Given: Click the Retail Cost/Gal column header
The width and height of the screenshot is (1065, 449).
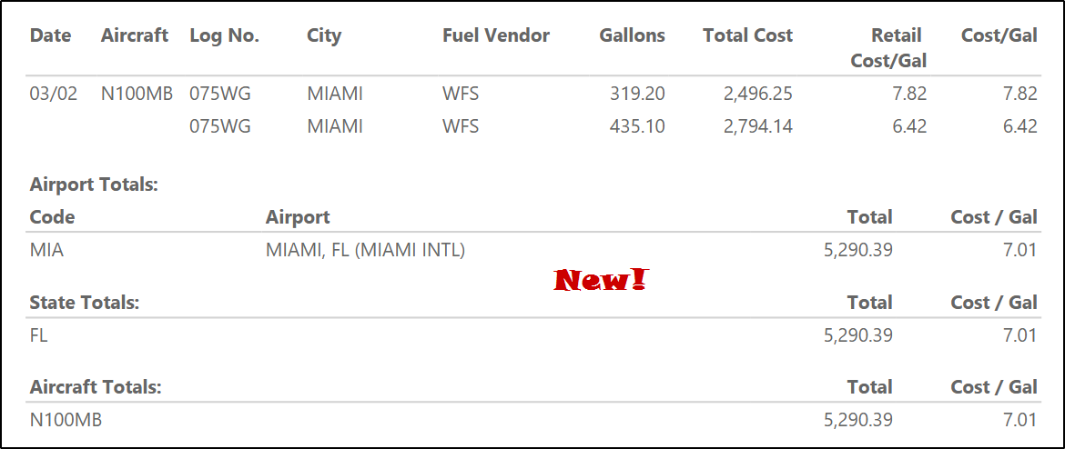Looking at the screenshot, I should pos(888,48).
